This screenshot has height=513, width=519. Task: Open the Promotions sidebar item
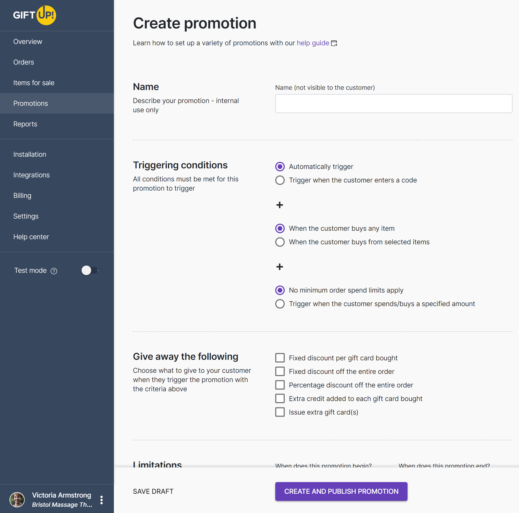(x=57, y=103)
